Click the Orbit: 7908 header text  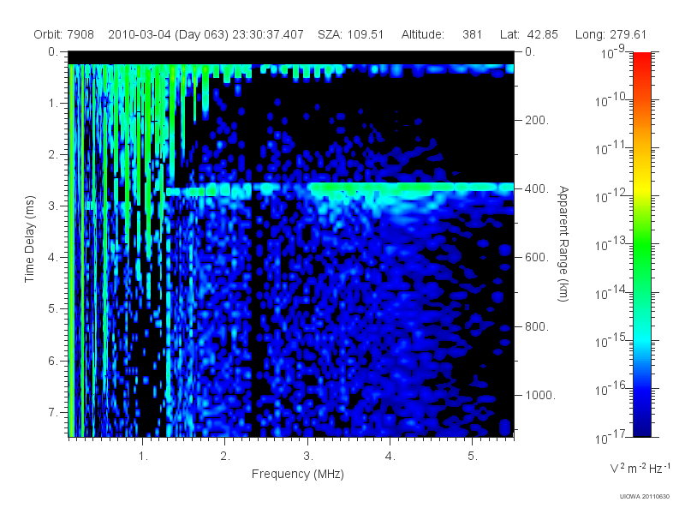point(63,34)
